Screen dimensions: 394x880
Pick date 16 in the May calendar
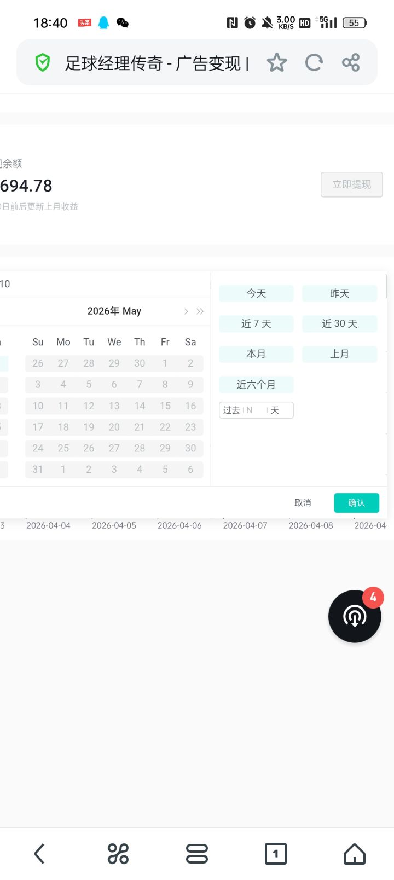pos(190,406)
